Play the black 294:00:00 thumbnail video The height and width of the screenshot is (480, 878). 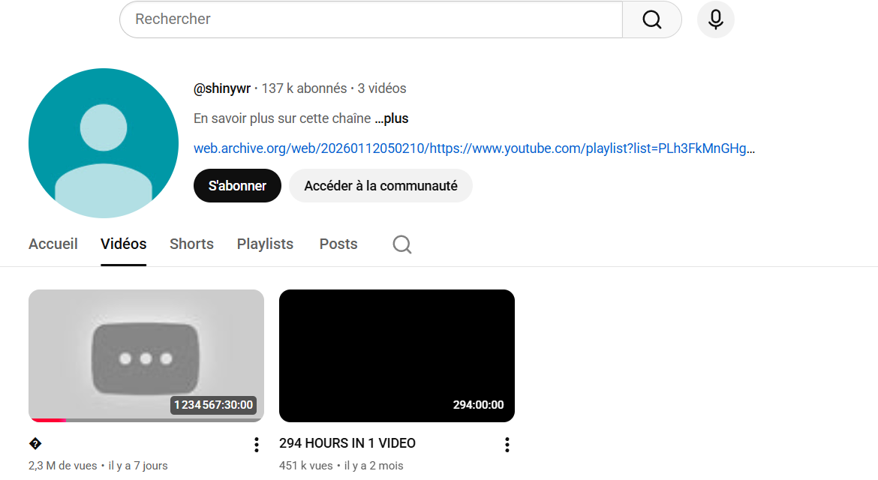[x=397, y=355]
